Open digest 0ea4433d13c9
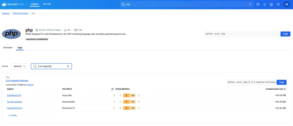The width and height of the screenshot is (293, 126). coord(15,108)
